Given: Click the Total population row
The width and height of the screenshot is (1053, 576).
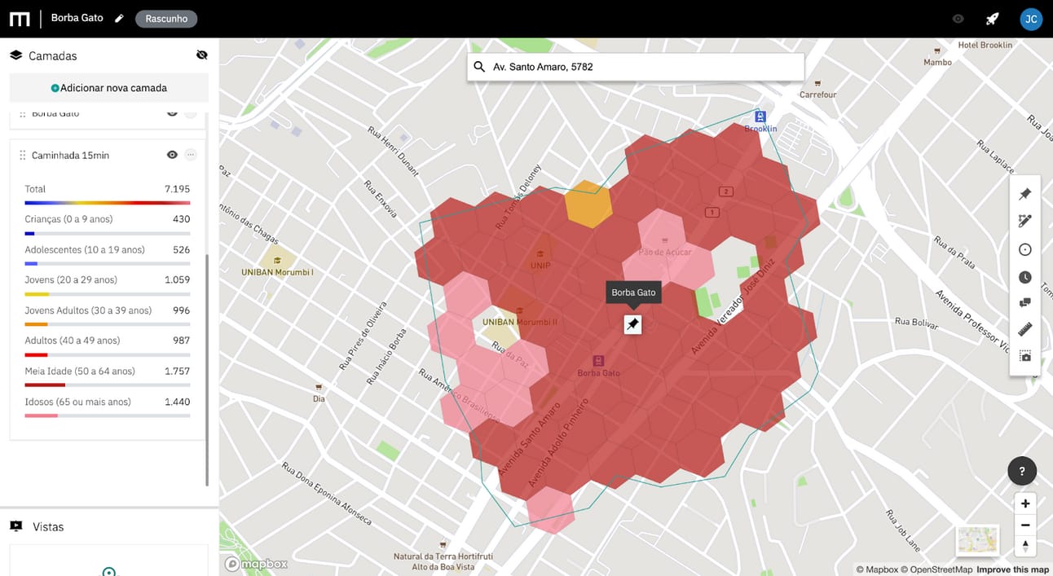Looking at the screenshot, I should (108, 194).
